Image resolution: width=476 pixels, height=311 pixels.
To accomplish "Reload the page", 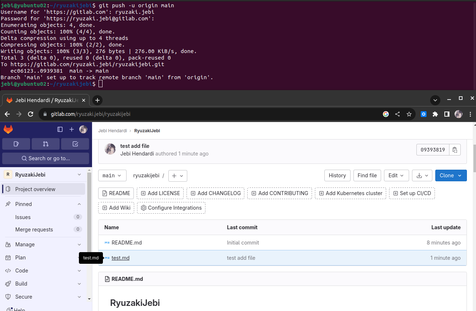I will pyautogui.click(x=31, y=114).
